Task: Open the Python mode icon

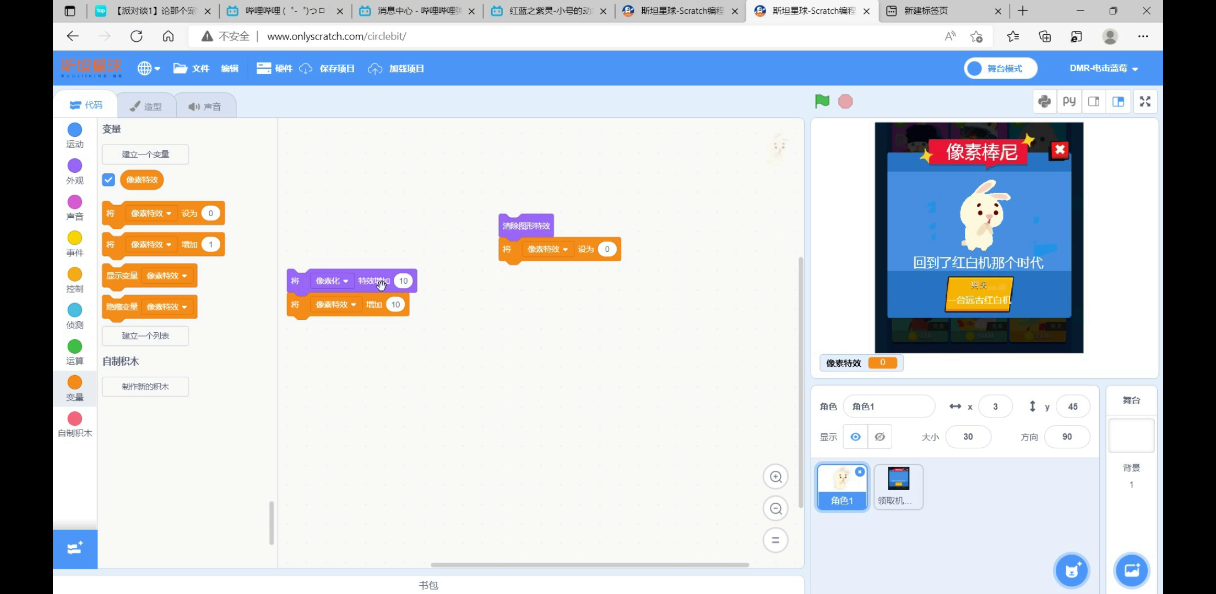Action: coord(1044,101)
